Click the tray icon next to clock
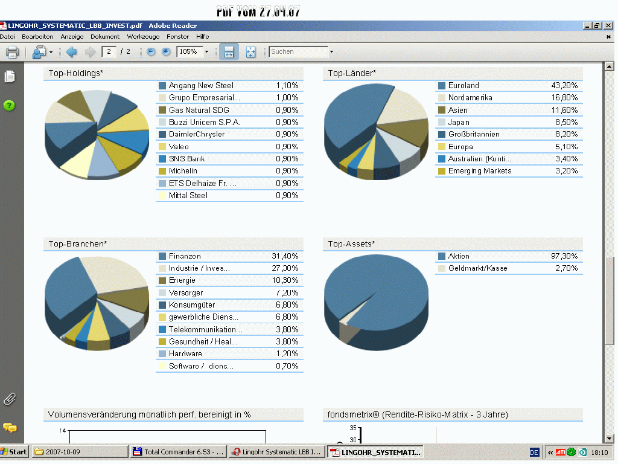Viewport: 618px width, 464px height. tap(582, 452)
